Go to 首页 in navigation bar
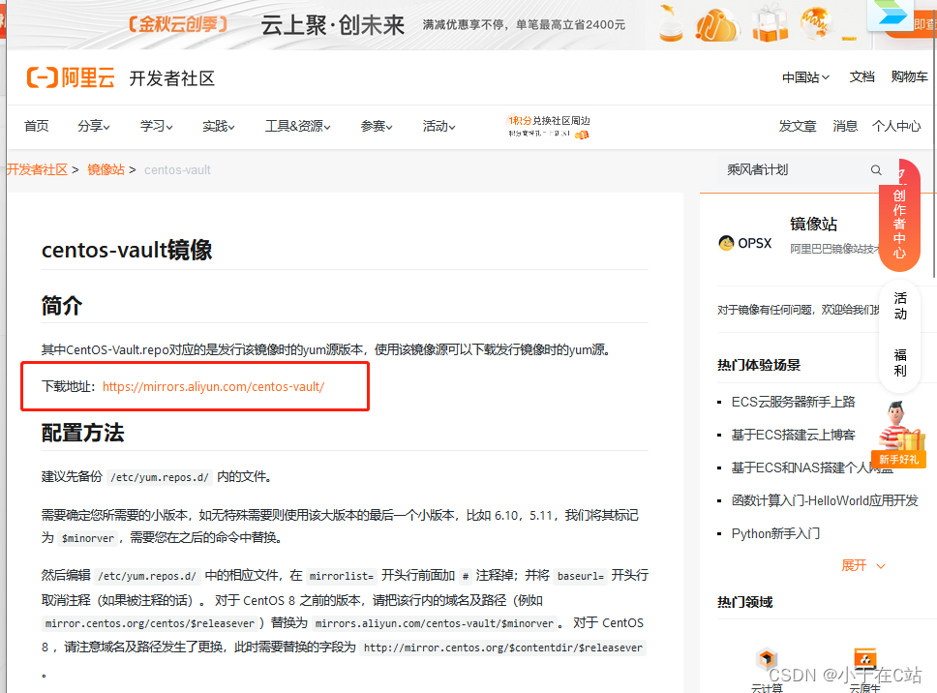Viewport: 937px width, 693px height. pos(37,126)
